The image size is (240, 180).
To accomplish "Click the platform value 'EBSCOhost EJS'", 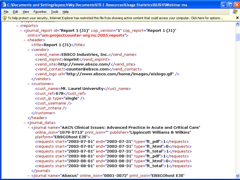I will 70,137.
